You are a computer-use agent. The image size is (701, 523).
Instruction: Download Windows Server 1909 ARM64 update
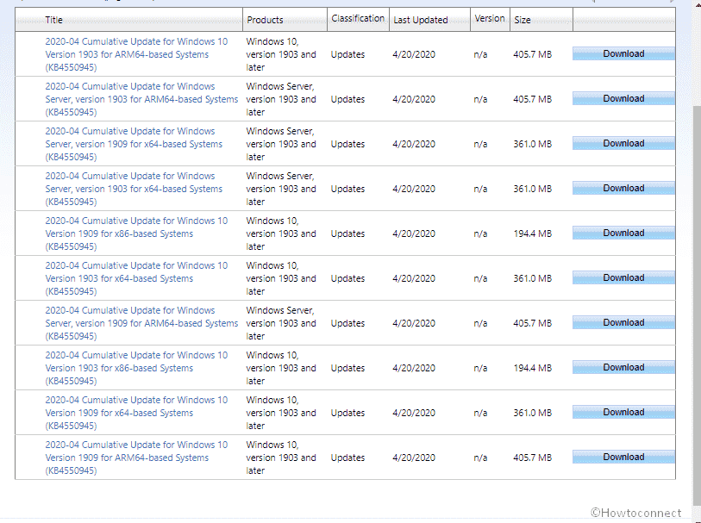(x=623, y=323)
